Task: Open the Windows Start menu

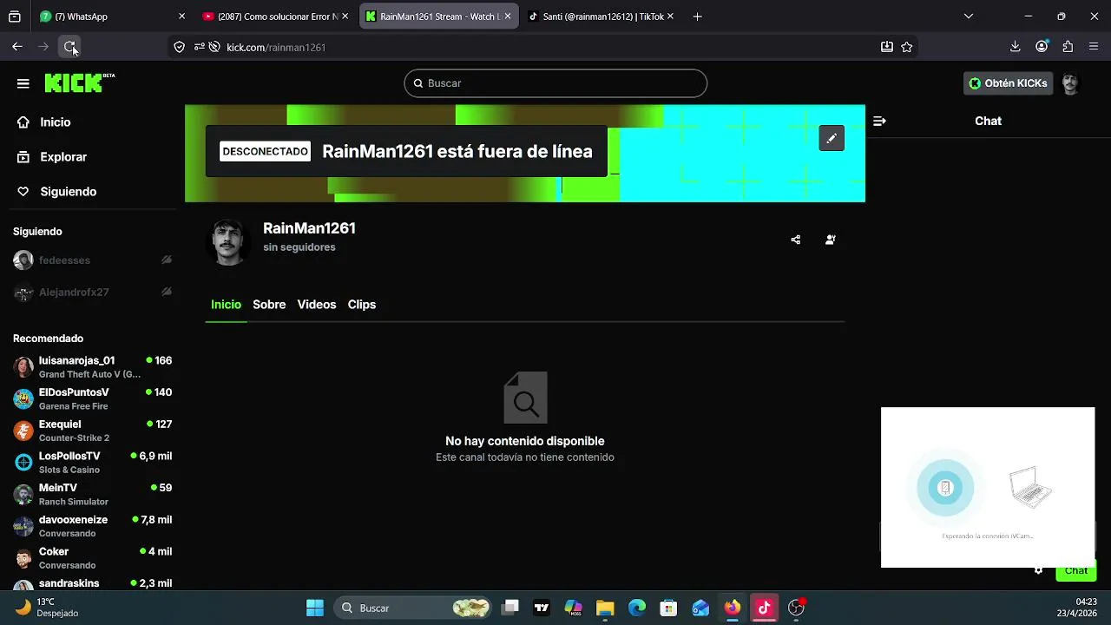Action: coord(315,608)
